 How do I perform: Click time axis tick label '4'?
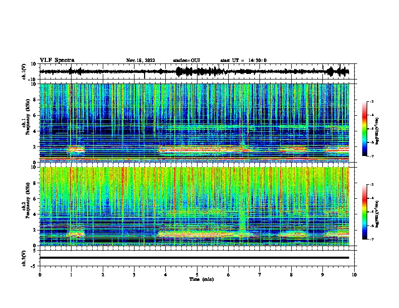click(x=166, y=275)
